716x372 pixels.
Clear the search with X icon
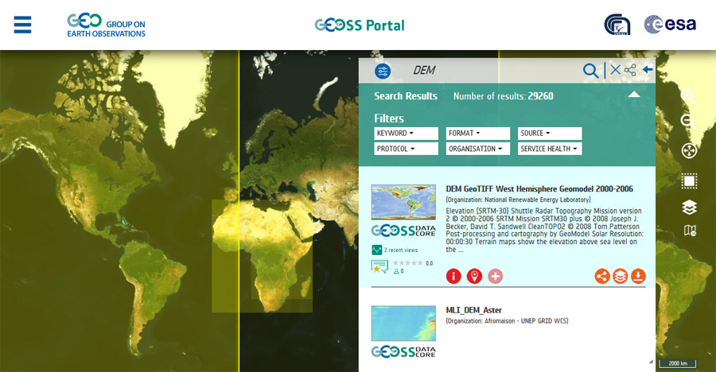(616, 69)
